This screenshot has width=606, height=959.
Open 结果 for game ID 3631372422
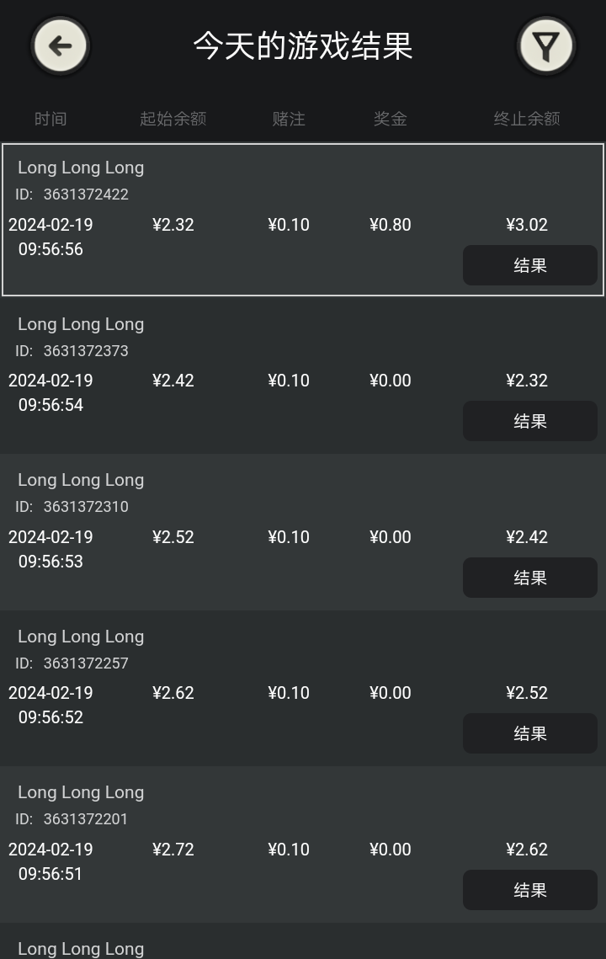click(529, 265)
